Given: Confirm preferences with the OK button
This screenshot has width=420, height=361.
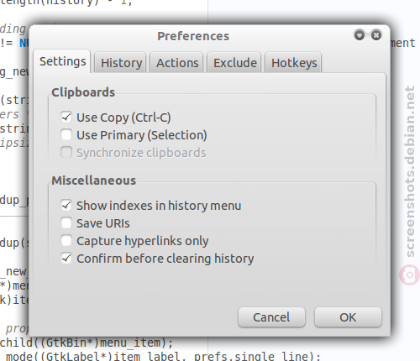Looking at the screenshot, I should (348, 317).
